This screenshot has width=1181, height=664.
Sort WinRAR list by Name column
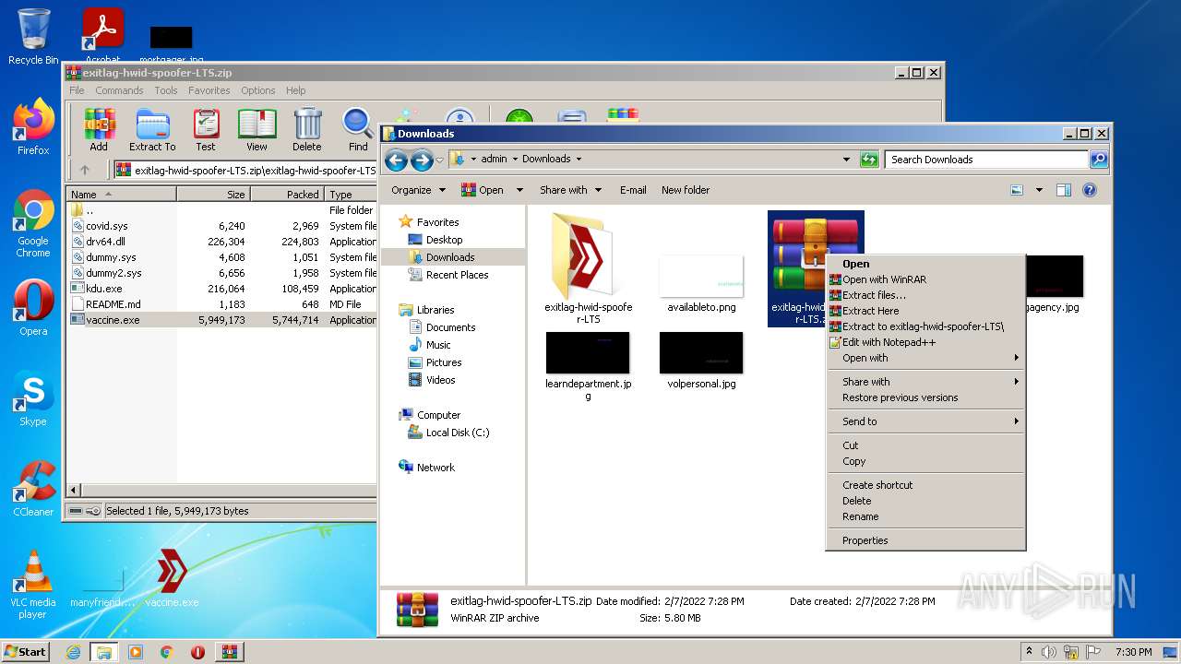(x=122, y=195)
